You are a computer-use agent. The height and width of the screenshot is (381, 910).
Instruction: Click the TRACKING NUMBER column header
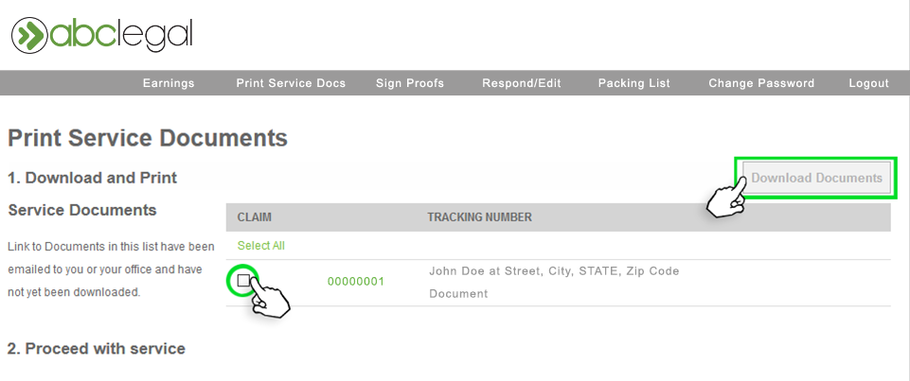tap(479, 217)
